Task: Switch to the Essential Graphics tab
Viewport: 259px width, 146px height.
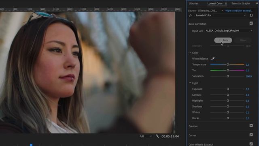Action: pyautogui.click(x=241, y=4)
